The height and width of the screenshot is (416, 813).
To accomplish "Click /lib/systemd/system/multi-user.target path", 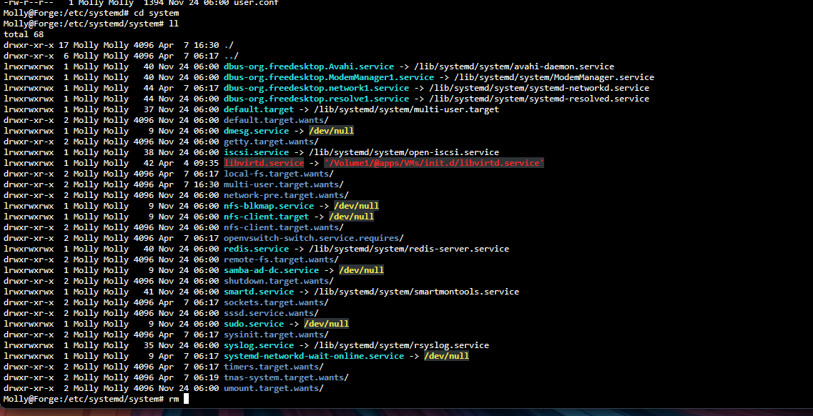I will (406, 109).
